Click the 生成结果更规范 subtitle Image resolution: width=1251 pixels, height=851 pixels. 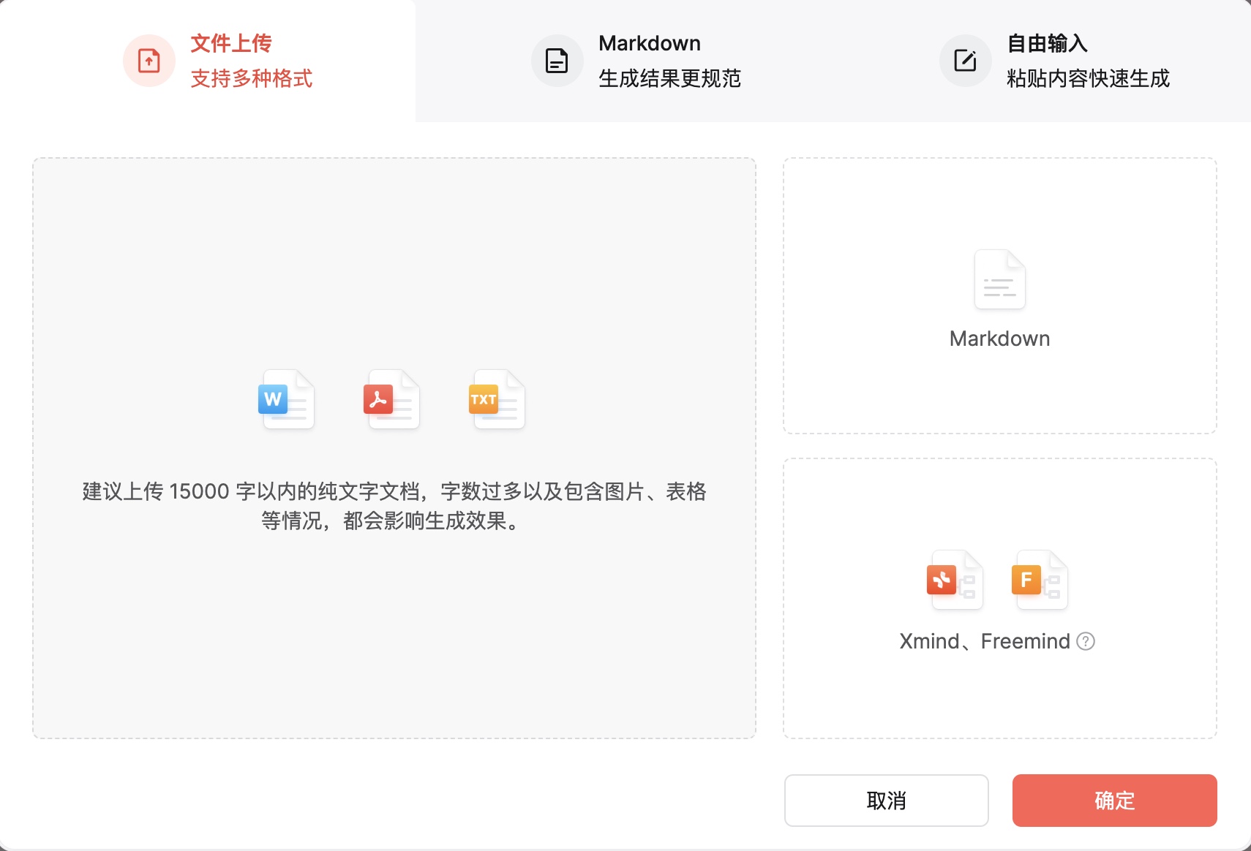pyautogui.click(x=670, y=78)
